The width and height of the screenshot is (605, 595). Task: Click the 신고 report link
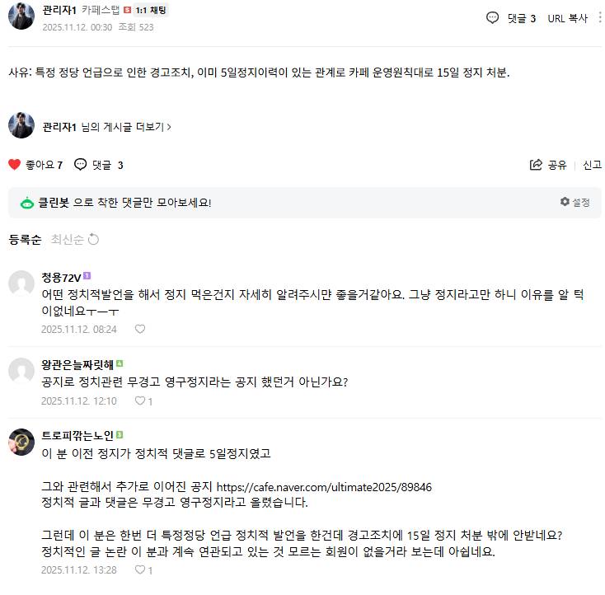pyautogui.click(x=593, y=165)
